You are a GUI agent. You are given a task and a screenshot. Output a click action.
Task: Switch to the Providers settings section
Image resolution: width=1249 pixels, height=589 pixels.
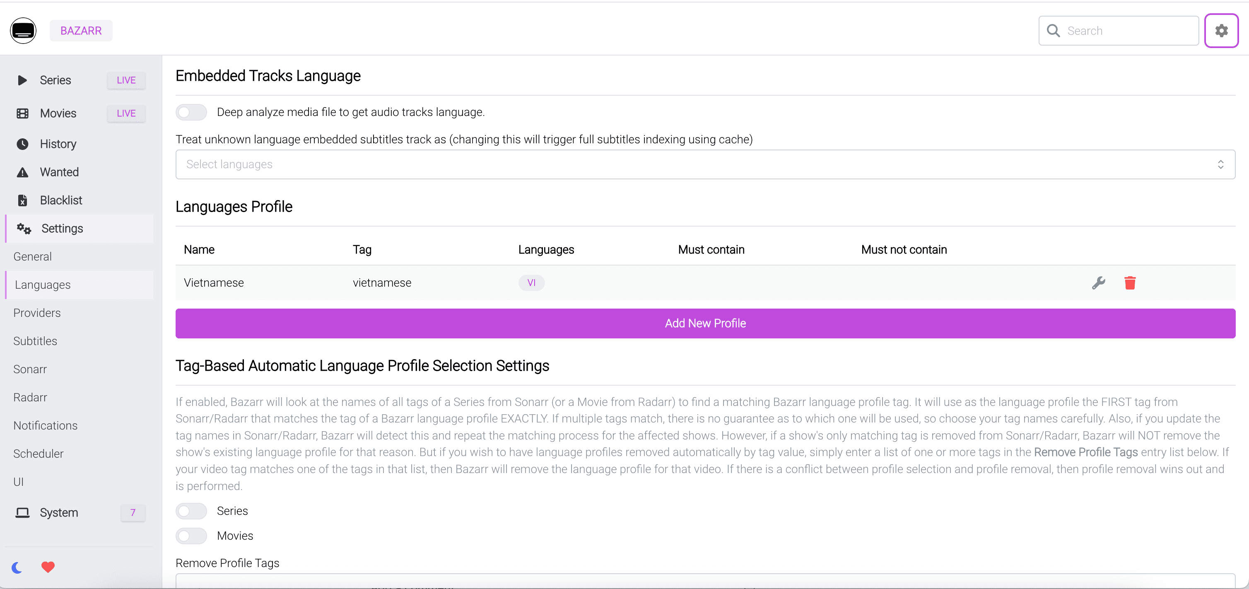pyautogui.click(x=37, y=313)
